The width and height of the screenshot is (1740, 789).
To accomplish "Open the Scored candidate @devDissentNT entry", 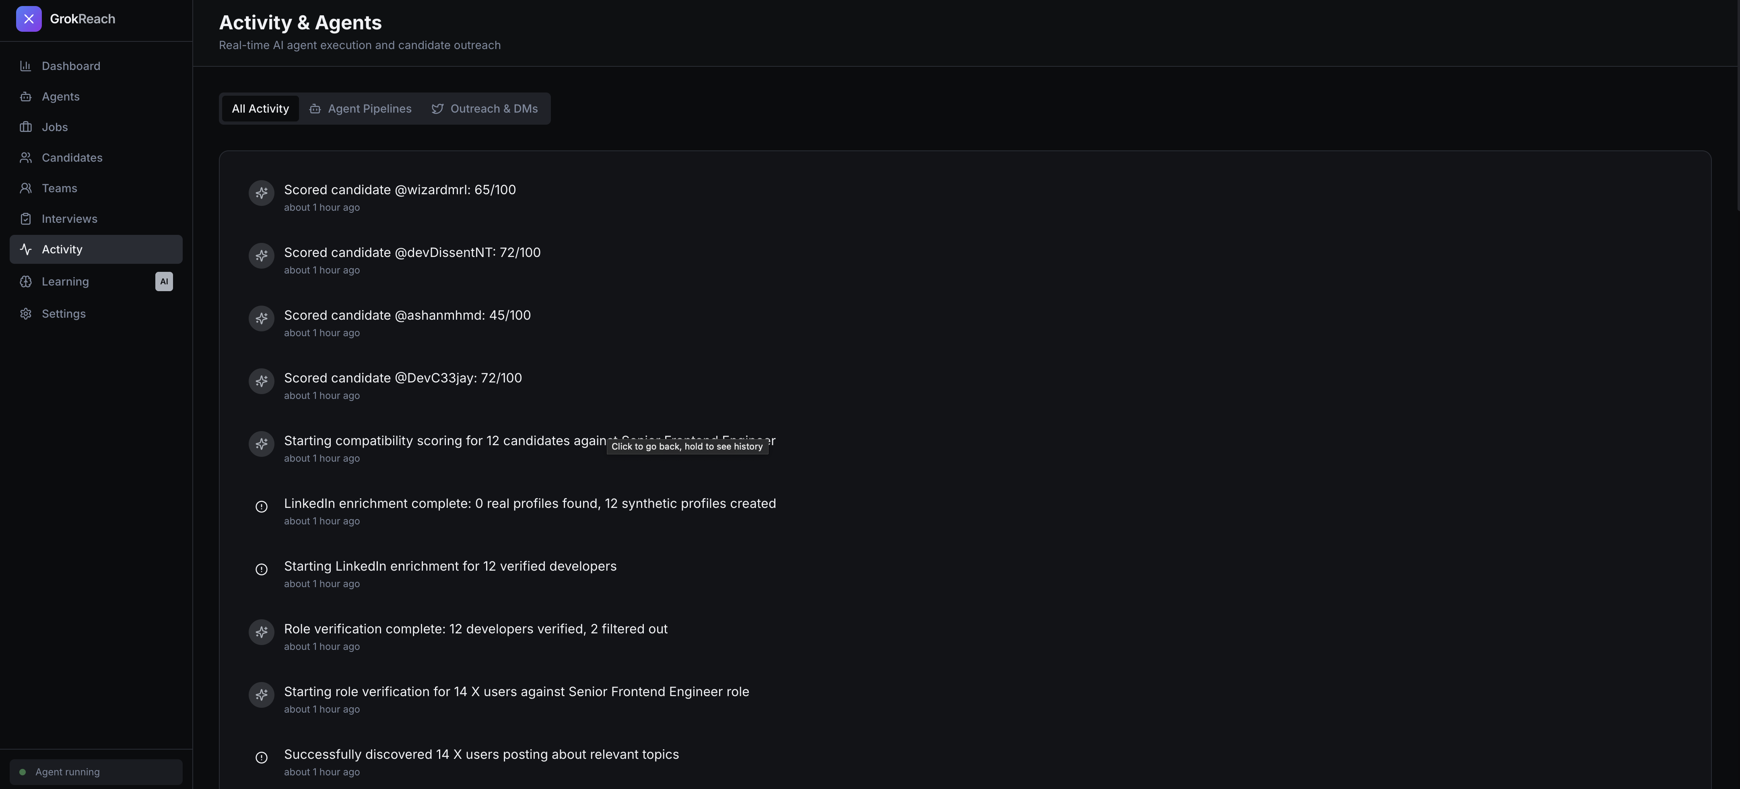I will pyautogui.click(x=411, y=253).
